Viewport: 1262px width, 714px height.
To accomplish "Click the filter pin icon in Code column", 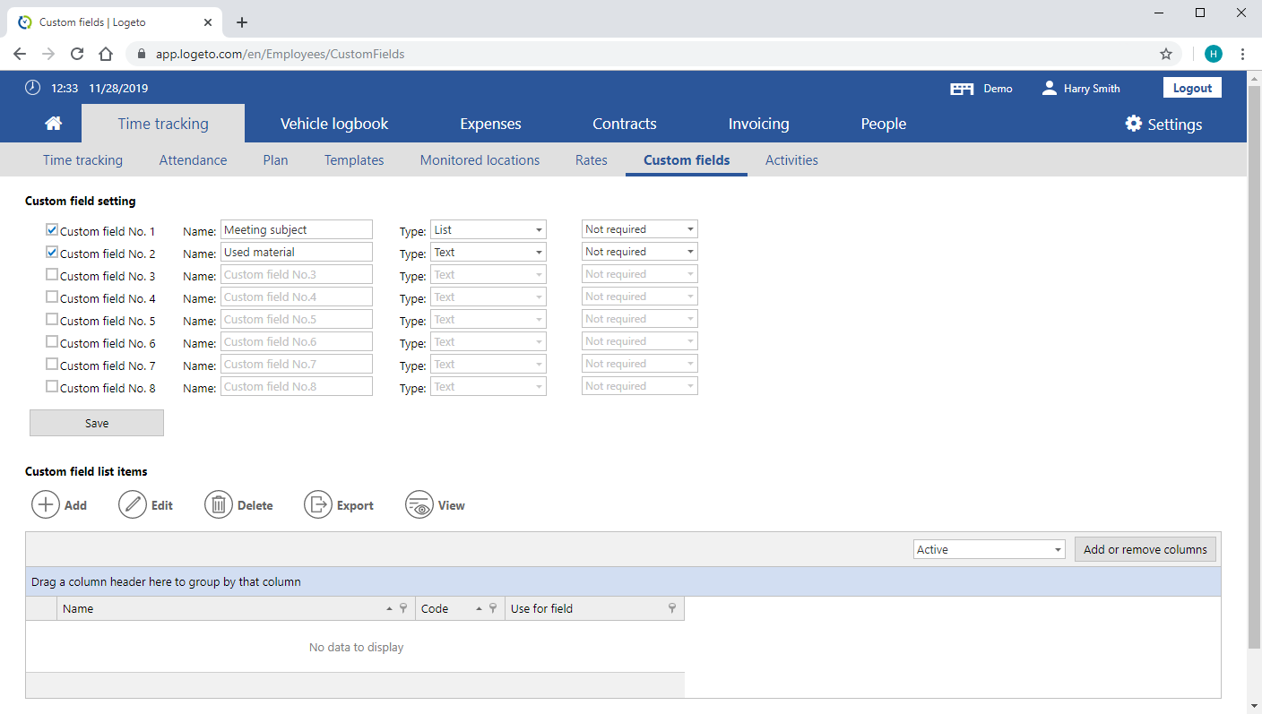I will click(x=493, y=608).
